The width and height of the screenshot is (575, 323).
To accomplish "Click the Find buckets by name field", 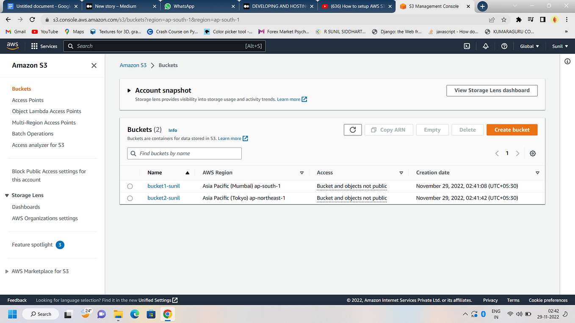I will coord(184,153).
